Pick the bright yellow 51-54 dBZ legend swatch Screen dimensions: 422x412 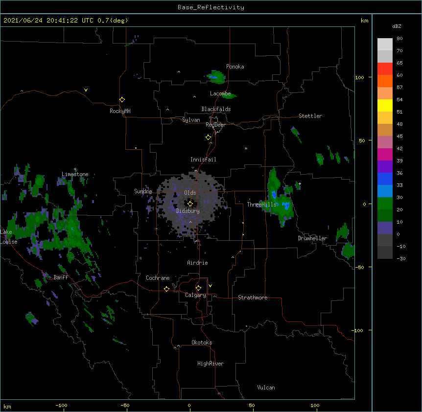385,105
